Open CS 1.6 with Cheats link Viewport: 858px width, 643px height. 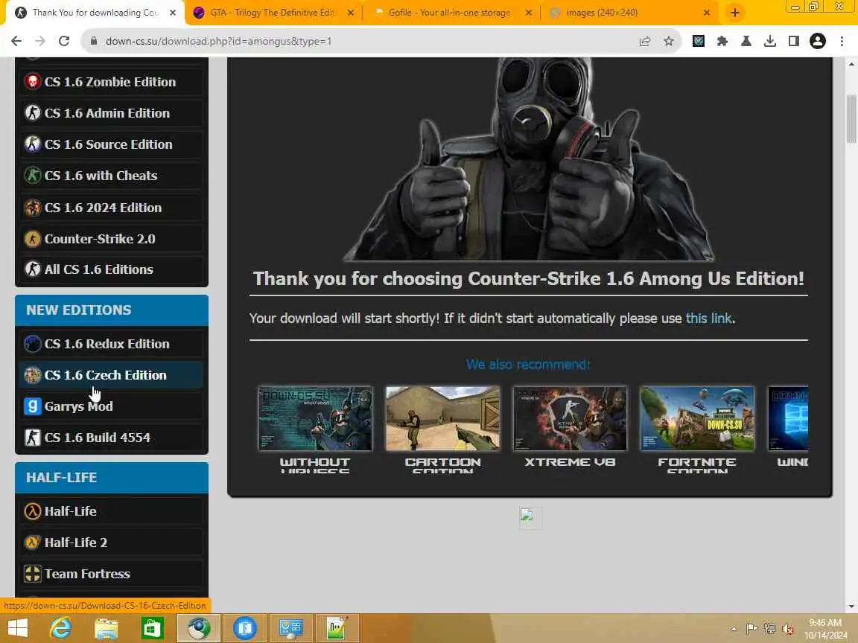coord(111,176)
